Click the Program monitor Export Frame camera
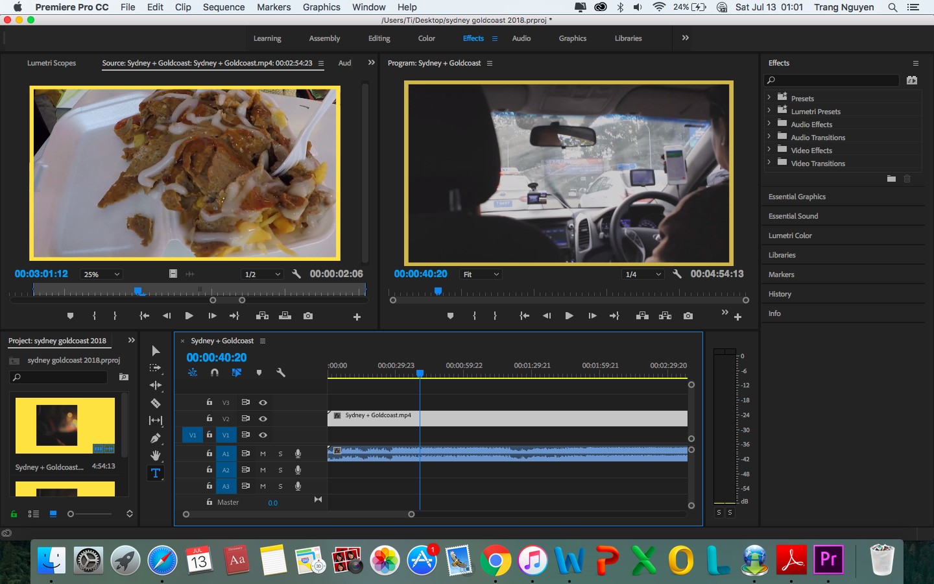 688,316
